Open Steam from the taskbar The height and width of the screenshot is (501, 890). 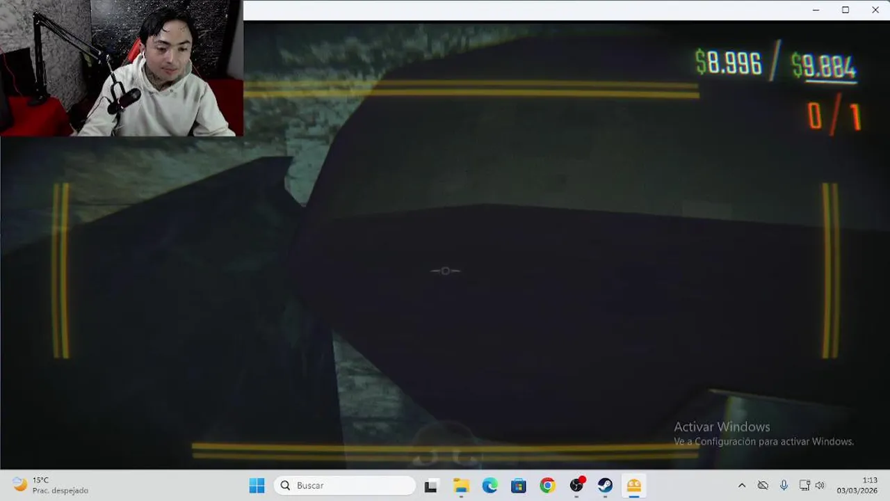click(605, 486)
